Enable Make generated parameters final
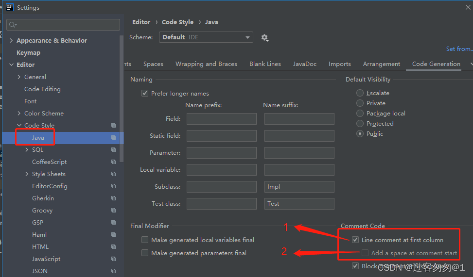The height and width of the screenshot is (277, 473). pos(145,253)
